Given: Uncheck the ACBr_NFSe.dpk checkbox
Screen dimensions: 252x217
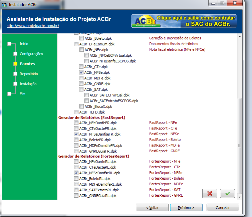Looking at the screenshot, I should point(81,72).
